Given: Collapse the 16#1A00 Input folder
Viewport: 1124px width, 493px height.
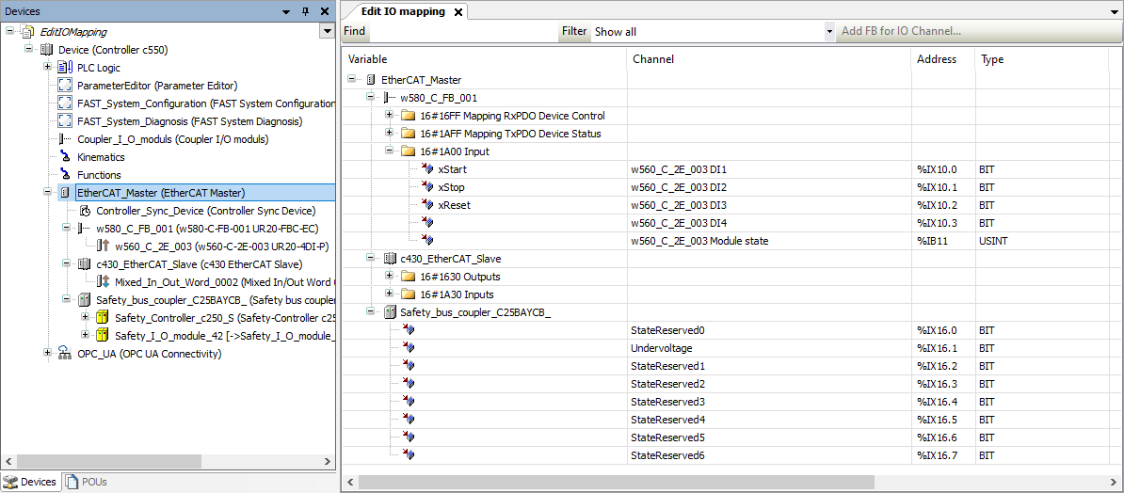Looking at the screenshot, I should [x=389, y=151].
